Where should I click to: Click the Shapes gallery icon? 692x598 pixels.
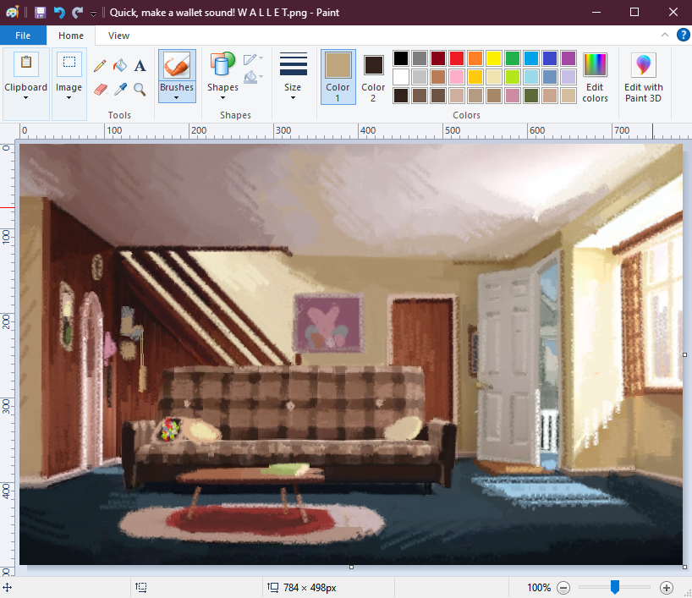[x=222, y=64]
